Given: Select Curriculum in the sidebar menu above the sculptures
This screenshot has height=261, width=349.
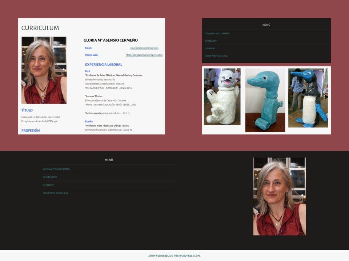Looking at the screenshot, I should click(x=211, y=41).
